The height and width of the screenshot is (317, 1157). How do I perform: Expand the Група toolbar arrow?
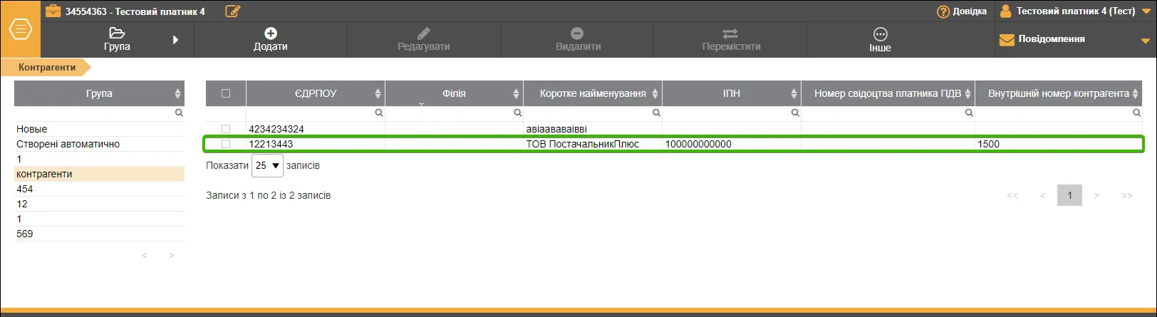[175, 40]
